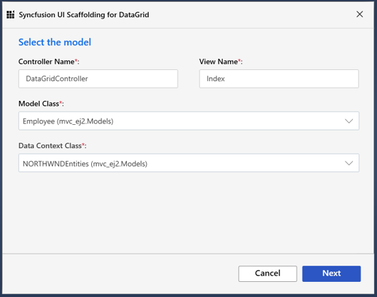Focus the Controller Name text field
The image size is (377, 297).
click(98, 79)
